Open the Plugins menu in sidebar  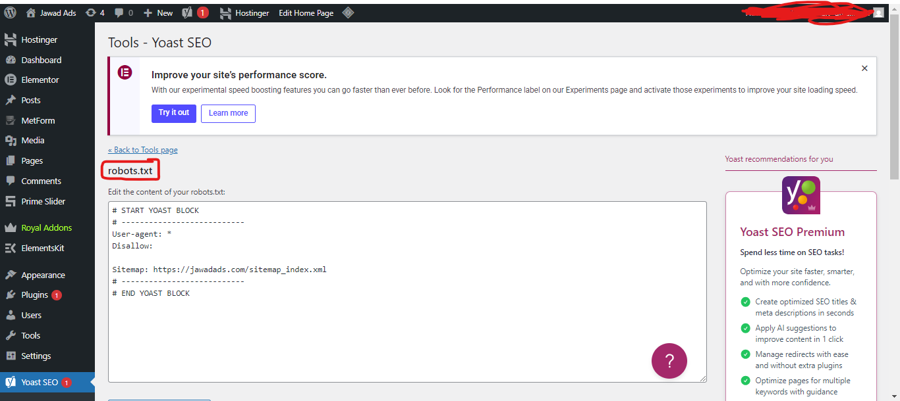tap(34, 295)
